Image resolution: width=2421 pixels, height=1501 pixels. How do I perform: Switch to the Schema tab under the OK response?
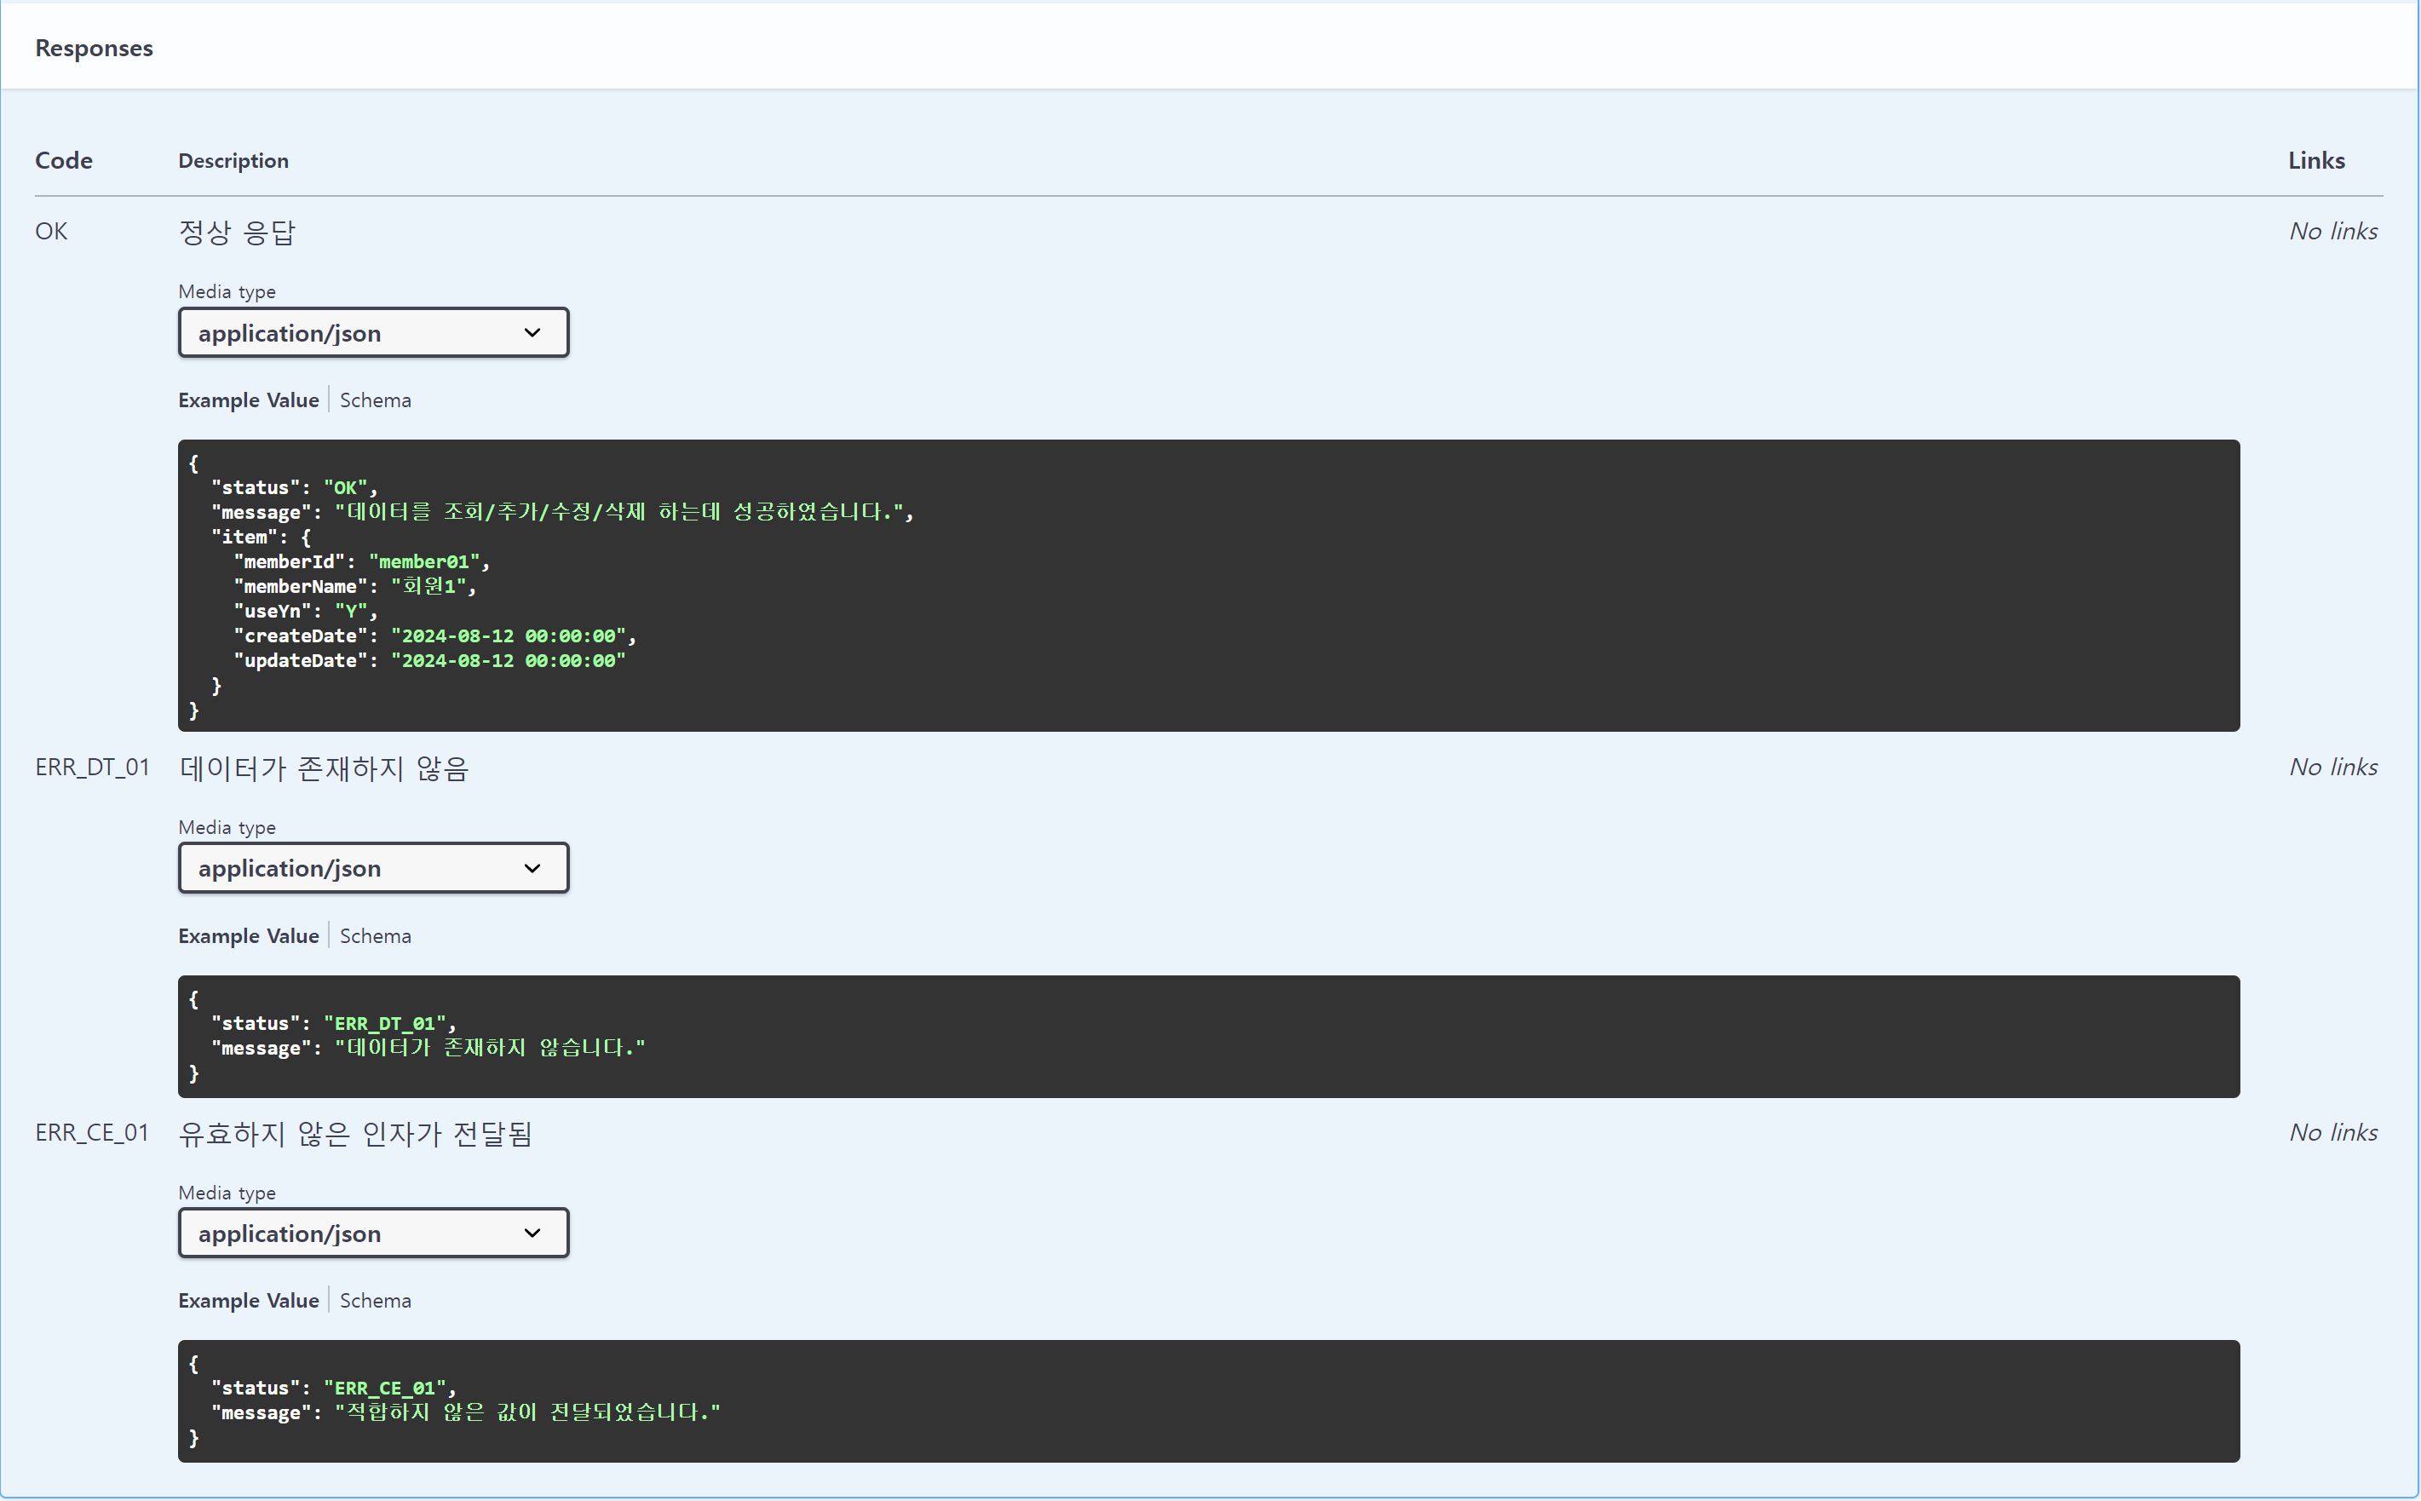(x=375, y=400)
